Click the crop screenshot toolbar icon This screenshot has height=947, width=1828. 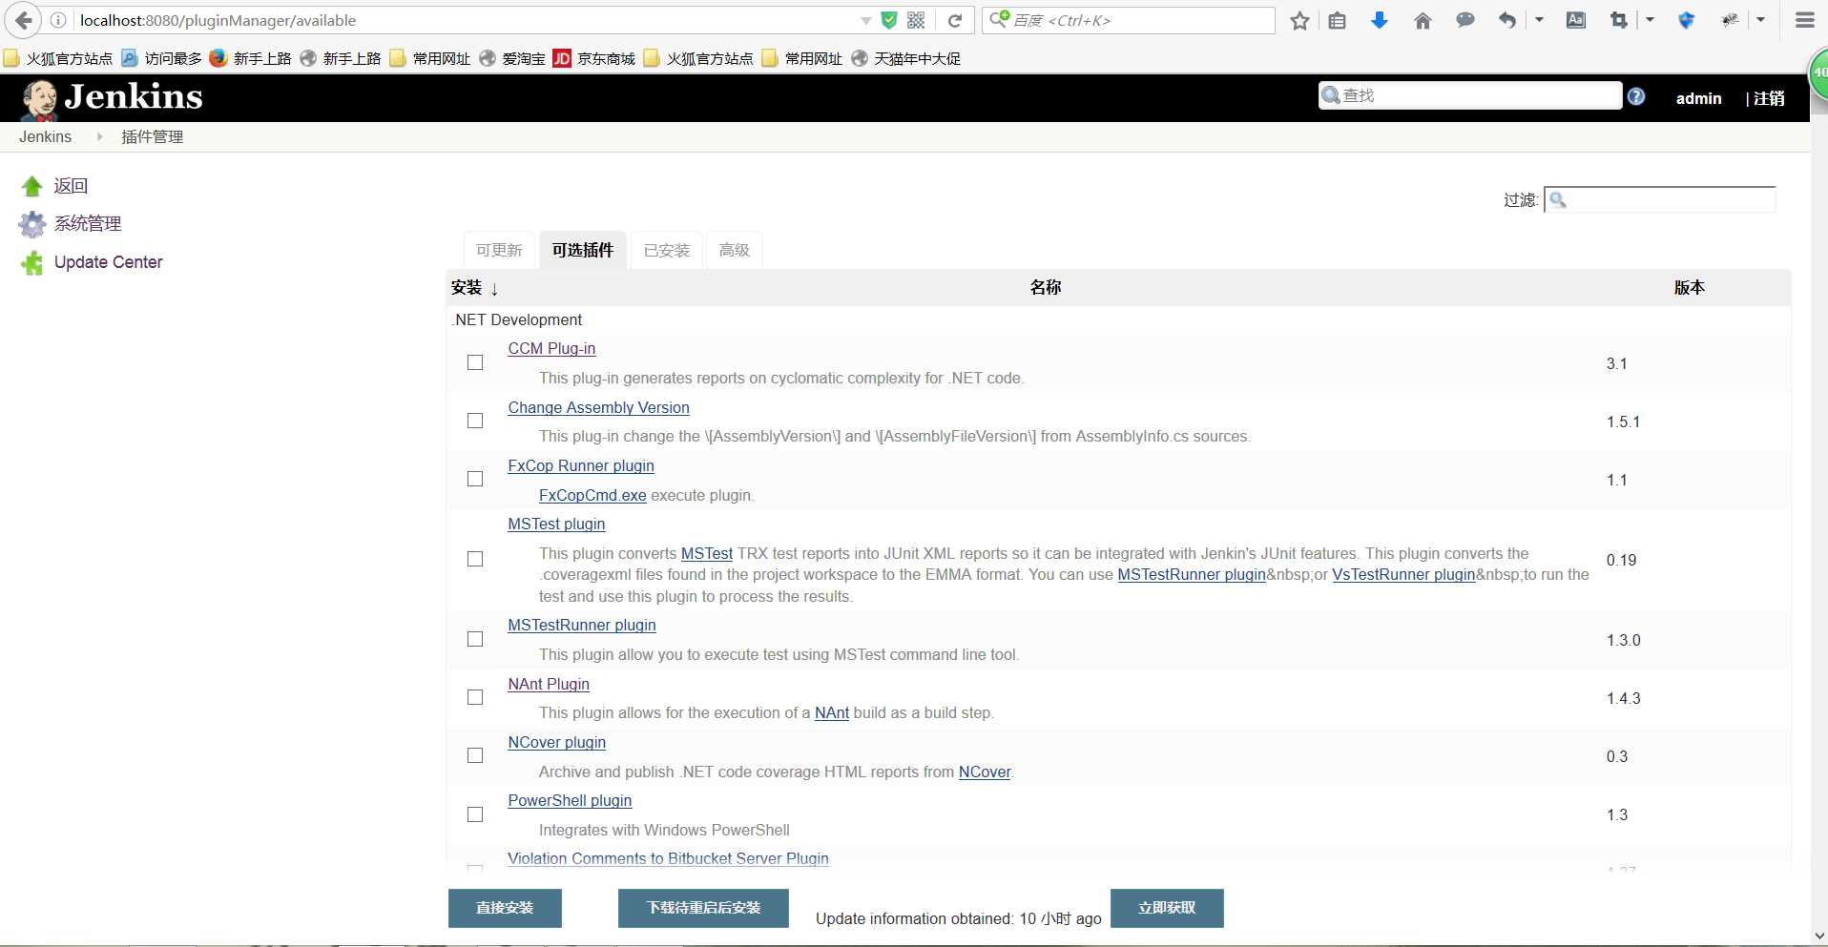[1619, 20]
